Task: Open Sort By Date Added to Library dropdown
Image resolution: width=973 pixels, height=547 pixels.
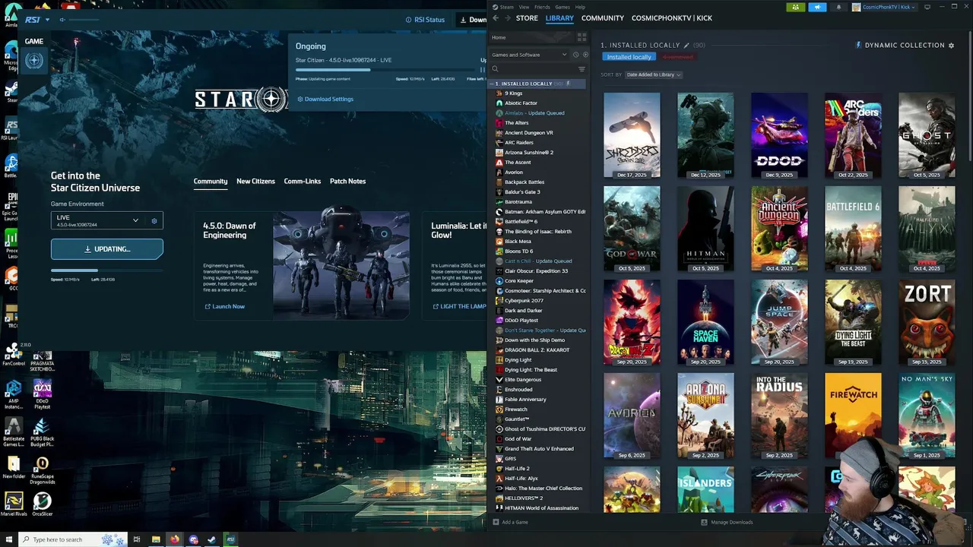Action: click(x=654, y=74)
